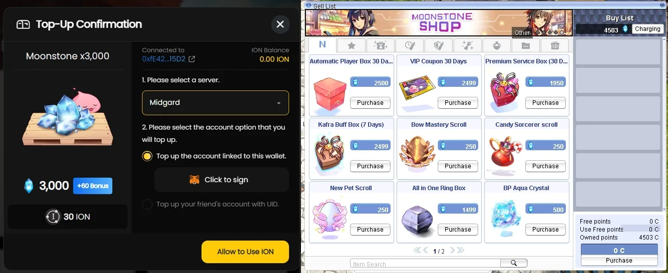668x273 pixels.
Task: Open the shield and sword category tab
Action: point(439,45)
